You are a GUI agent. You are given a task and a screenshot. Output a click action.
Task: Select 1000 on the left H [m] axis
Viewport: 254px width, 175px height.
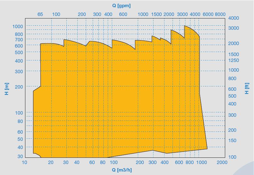[x=18, y=27]
